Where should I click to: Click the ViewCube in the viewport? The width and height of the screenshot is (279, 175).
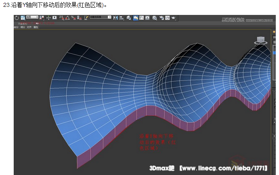[261, 40]
